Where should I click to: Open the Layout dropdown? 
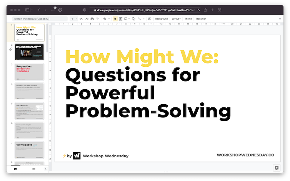(x=176, y=19)
